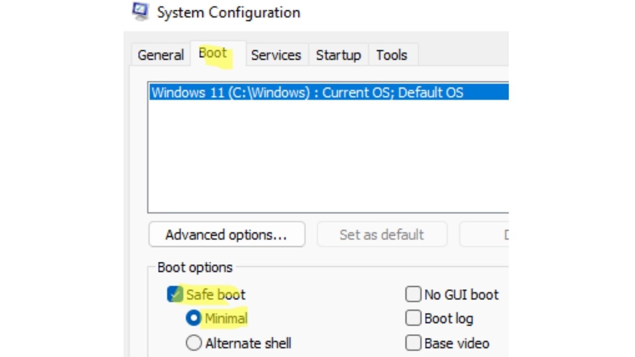This screenshot has width=635, height=357.
Task: Go to the Startup tab
Action: pos(338,55)
